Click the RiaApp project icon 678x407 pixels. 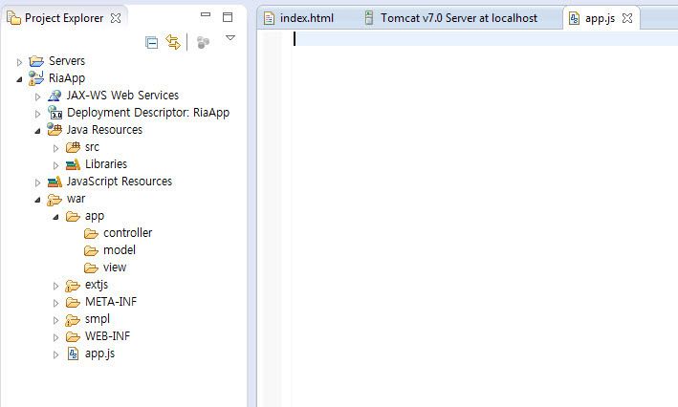click(36, 78)
